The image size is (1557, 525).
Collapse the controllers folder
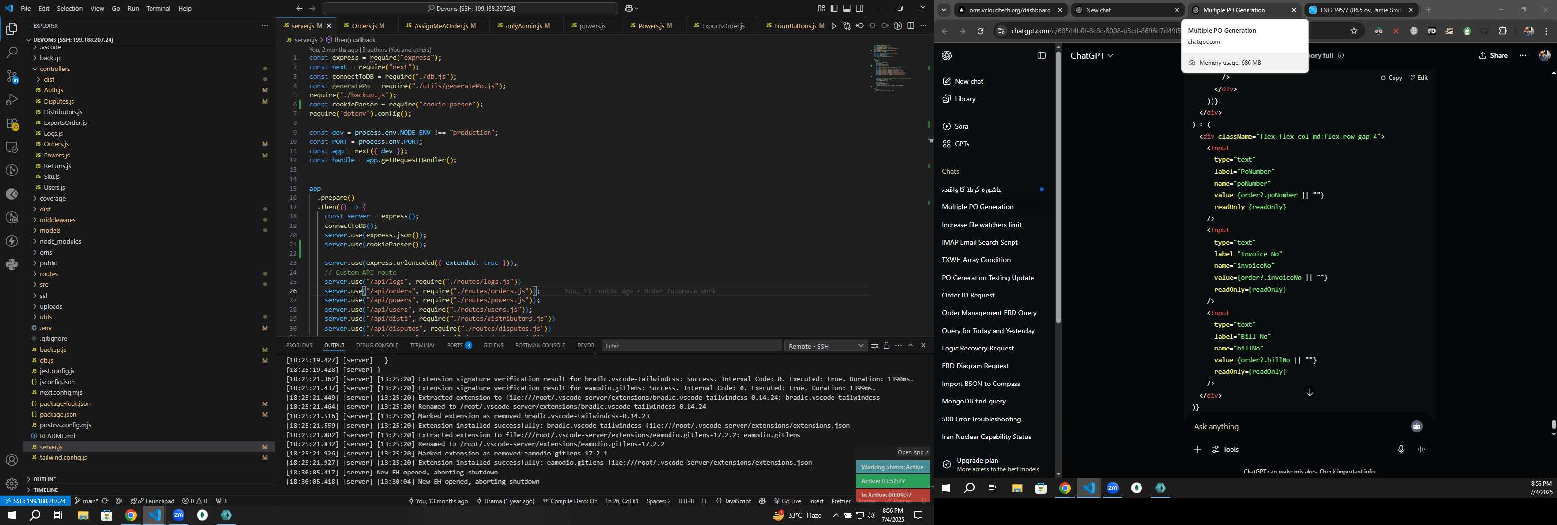coord(54,69)
